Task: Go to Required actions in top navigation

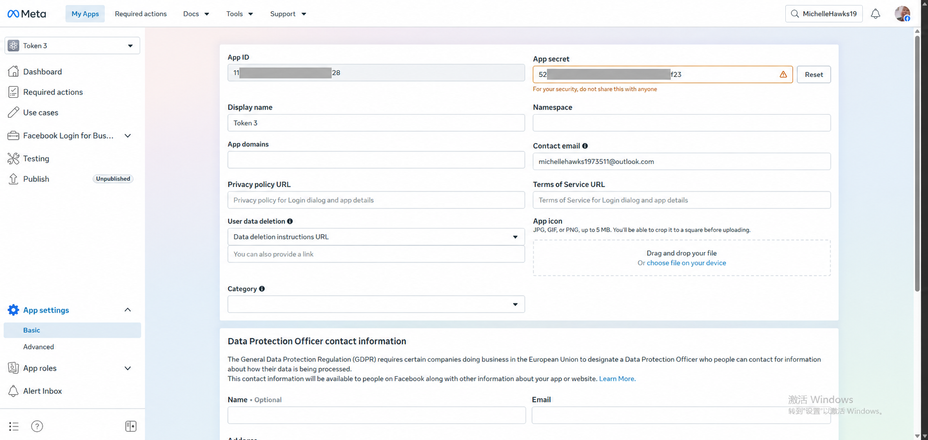Action: click(141, 14)
